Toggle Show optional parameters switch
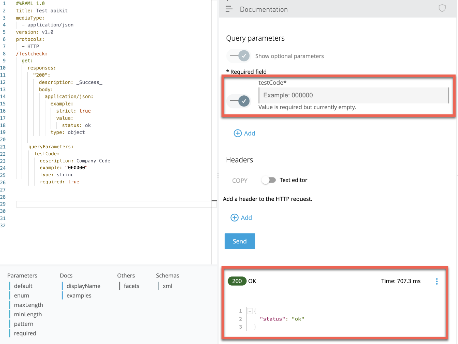Image resolution: width=458 pixels, height=344 pixels. [240, 56]
